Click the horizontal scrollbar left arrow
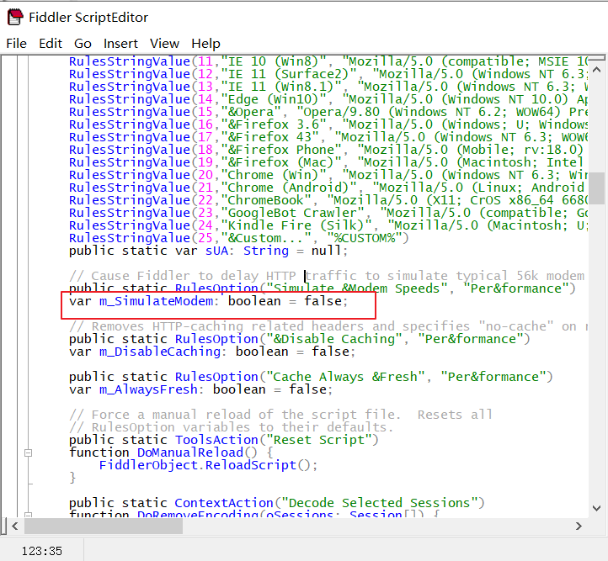Image resolution: width=608 pixels, height=561 pixels. pos(14,527)
